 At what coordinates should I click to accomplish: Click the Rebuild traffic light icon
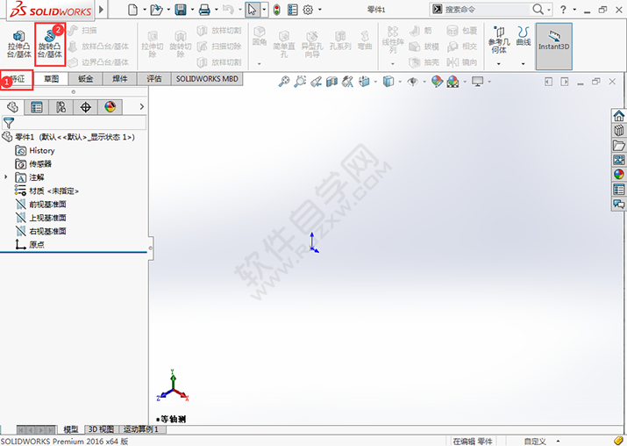coord(276,9)
